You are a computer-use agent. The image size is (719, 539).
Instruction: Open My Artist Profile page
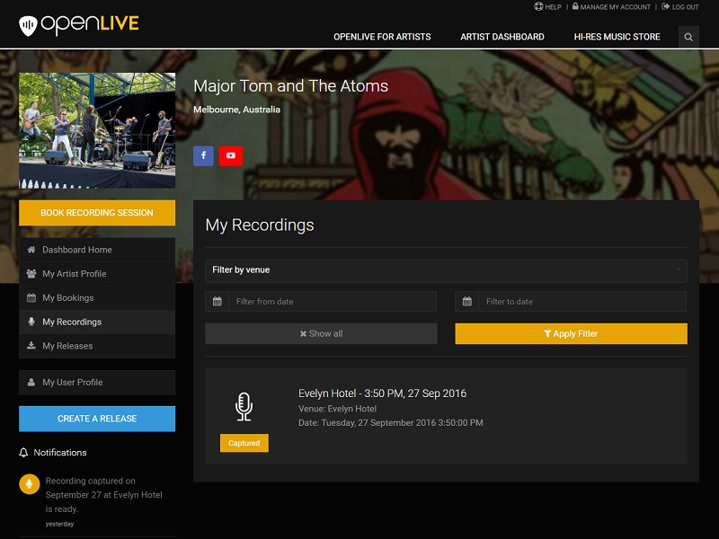[97, 274]
